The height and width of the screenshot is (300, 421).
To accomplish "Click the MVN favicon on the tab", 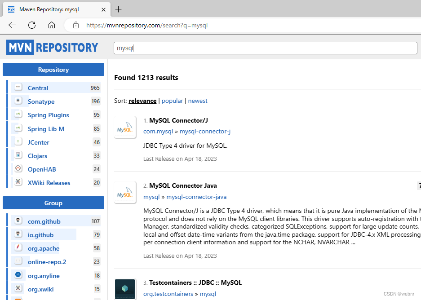I will (11, 9).
